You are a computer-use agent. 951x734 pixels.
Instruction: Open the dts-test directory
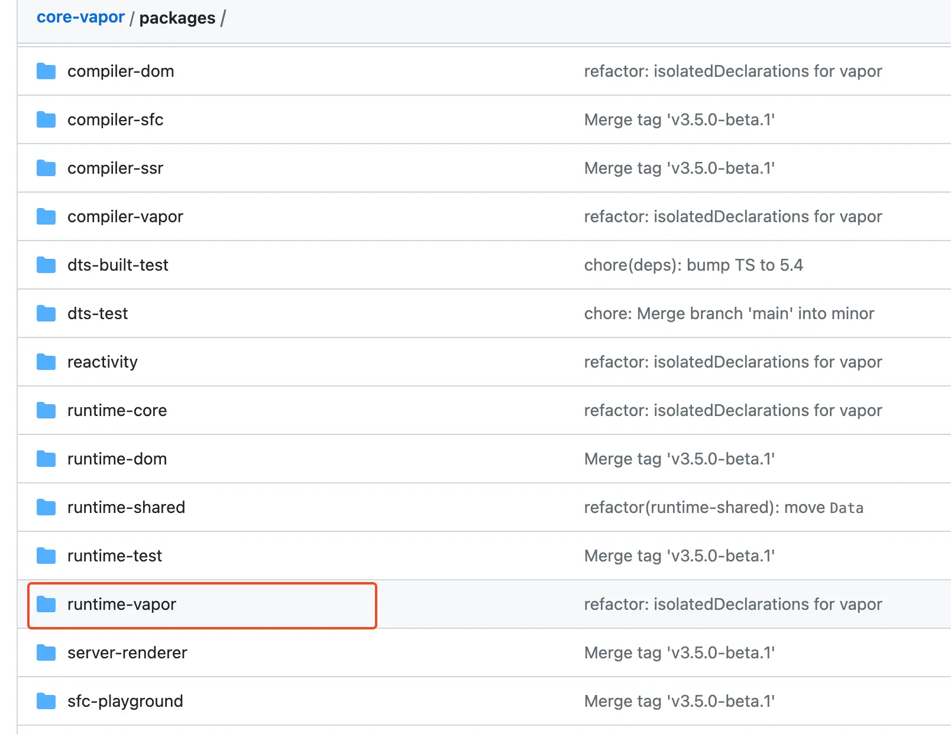98,314
